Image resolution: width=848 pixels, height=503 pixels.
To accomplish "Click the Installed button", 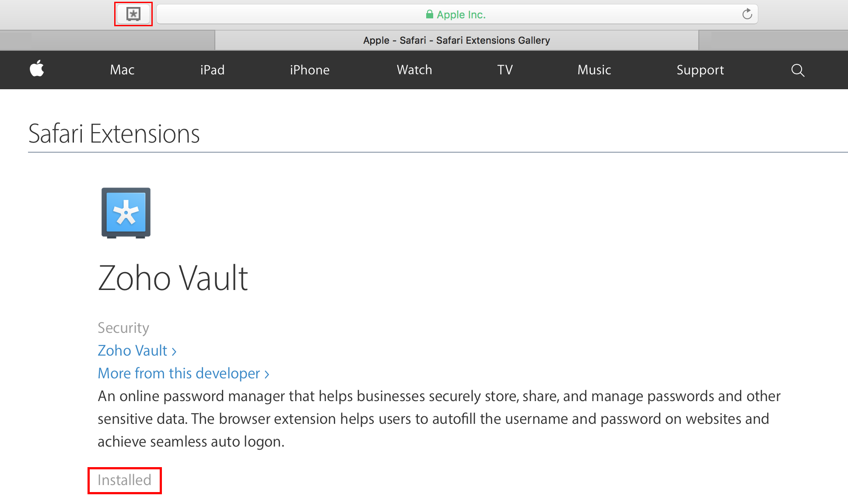I will point(124,480).
